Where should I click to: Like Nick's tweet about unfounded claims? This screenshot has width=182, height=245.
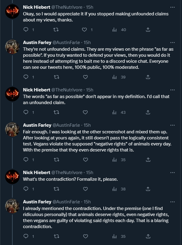click(85, 30)
